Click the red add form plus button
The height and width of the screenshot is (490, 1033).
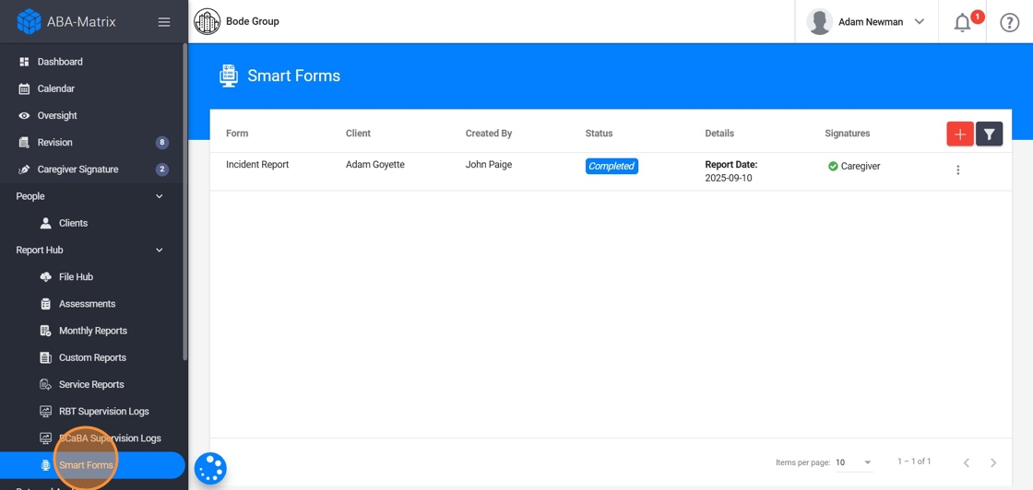click(x=959, y=134)
